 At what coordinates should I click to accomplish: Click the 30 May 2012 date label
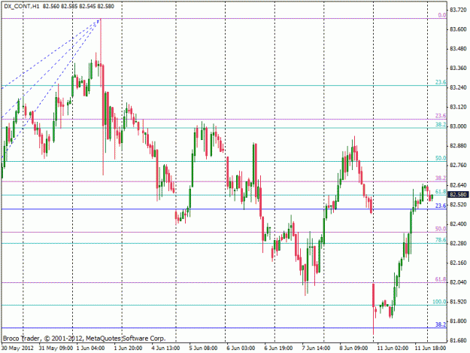[x=17, y=348]
